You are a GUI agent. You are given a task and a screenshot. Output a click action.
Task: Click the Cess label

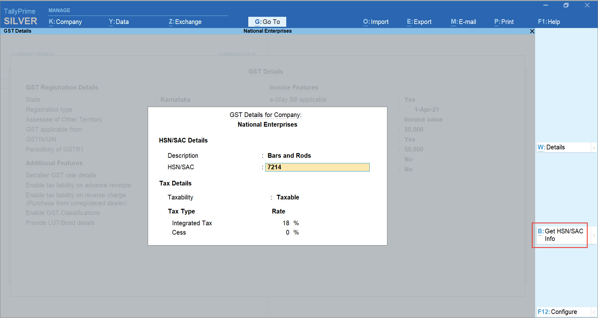tap(179, 232)
